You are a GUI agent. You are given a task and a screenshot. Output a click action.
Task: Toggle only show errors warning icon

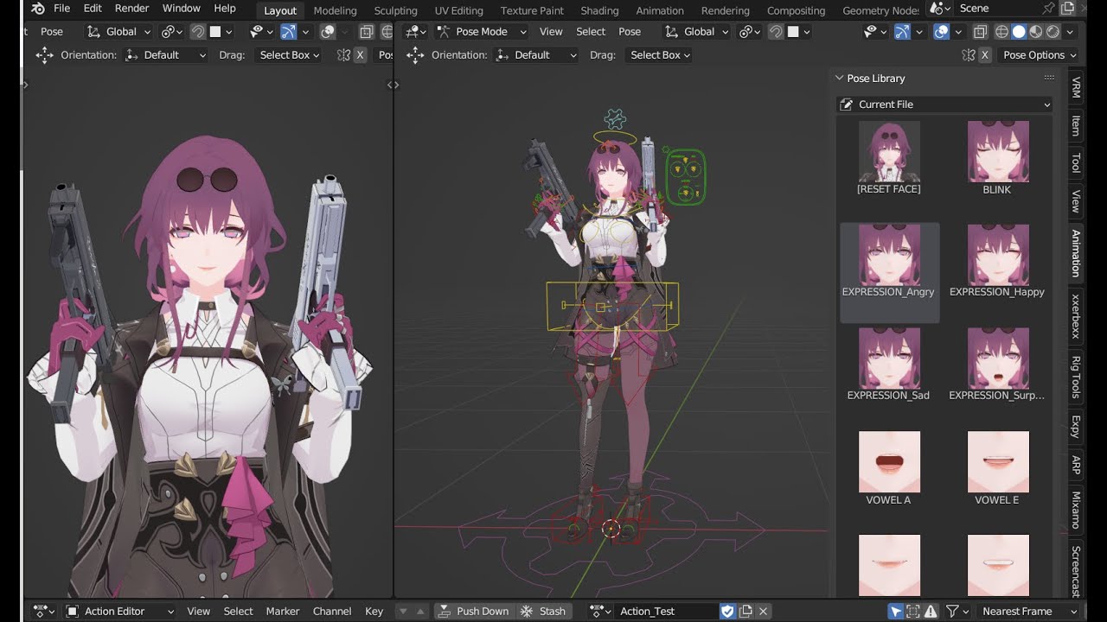point(931,611)
